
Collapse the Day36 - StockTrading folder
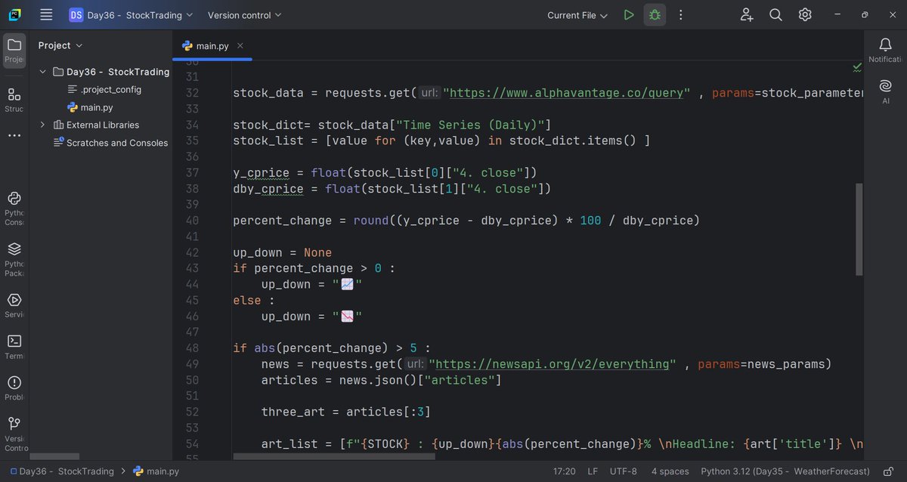[x=42, y=72]
